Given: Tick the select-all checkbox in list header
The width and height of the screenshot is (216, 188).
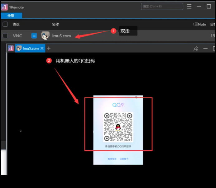Looking at the screenshot, I should [5, 24].
